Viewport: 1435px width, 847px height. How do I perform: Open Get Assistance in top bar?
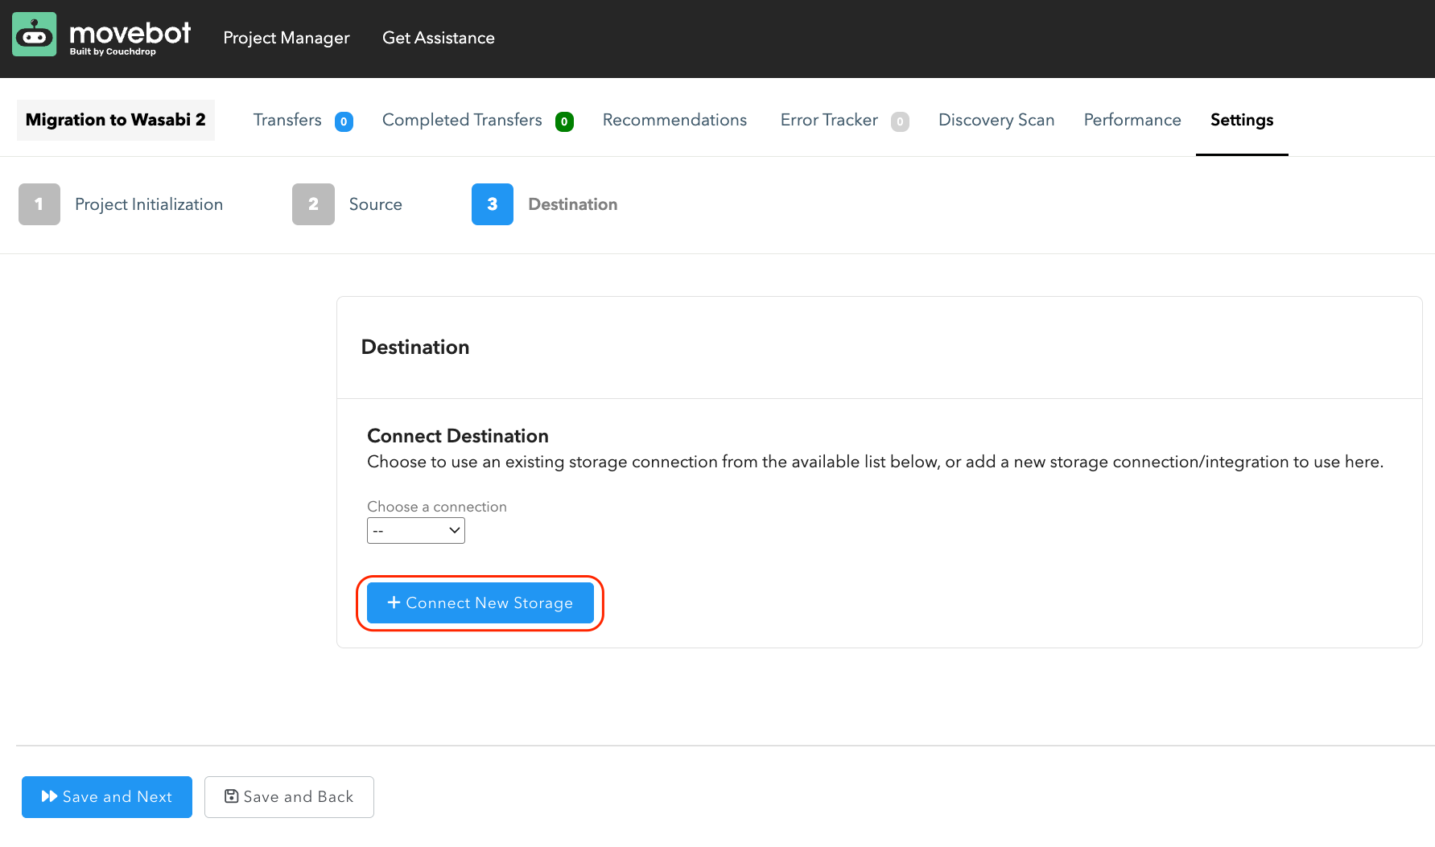(439, 38)
